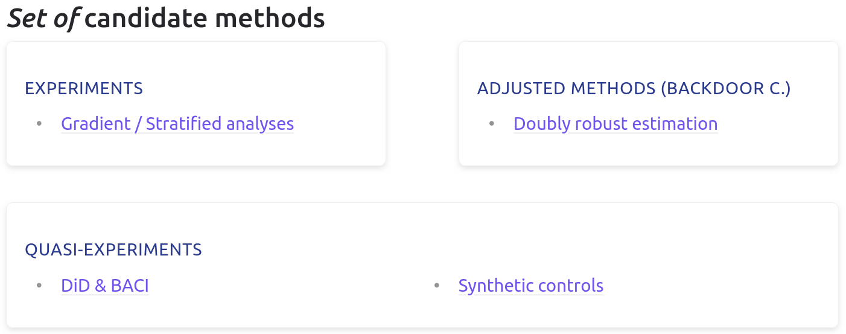This screenshot has width=846, height=334.
Task: Click the bullet beside Synthetic controls
Action: tap(437, 286)
